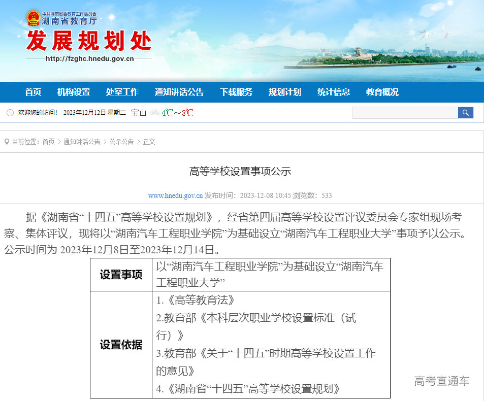
Task: Click the national emblem logo of 湖南省教育厅
Action: coord(34,18)
